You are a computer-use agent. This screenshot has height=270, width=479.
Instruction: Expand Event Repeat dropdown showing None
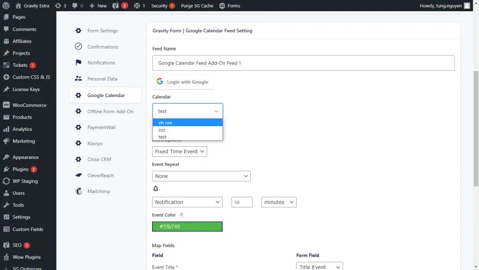[x=201, y=176]
